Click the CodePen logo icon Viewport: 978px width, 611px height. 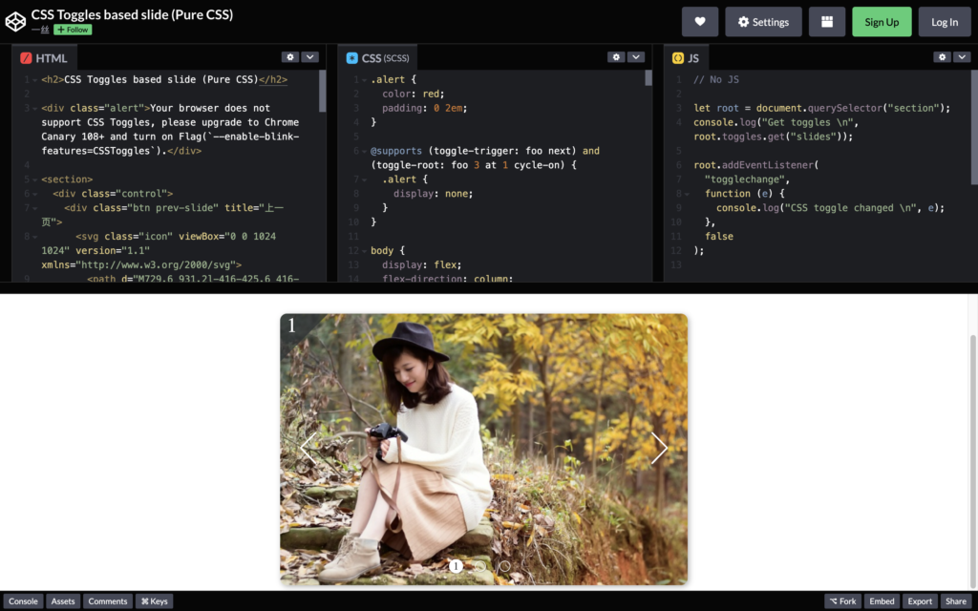15,21
